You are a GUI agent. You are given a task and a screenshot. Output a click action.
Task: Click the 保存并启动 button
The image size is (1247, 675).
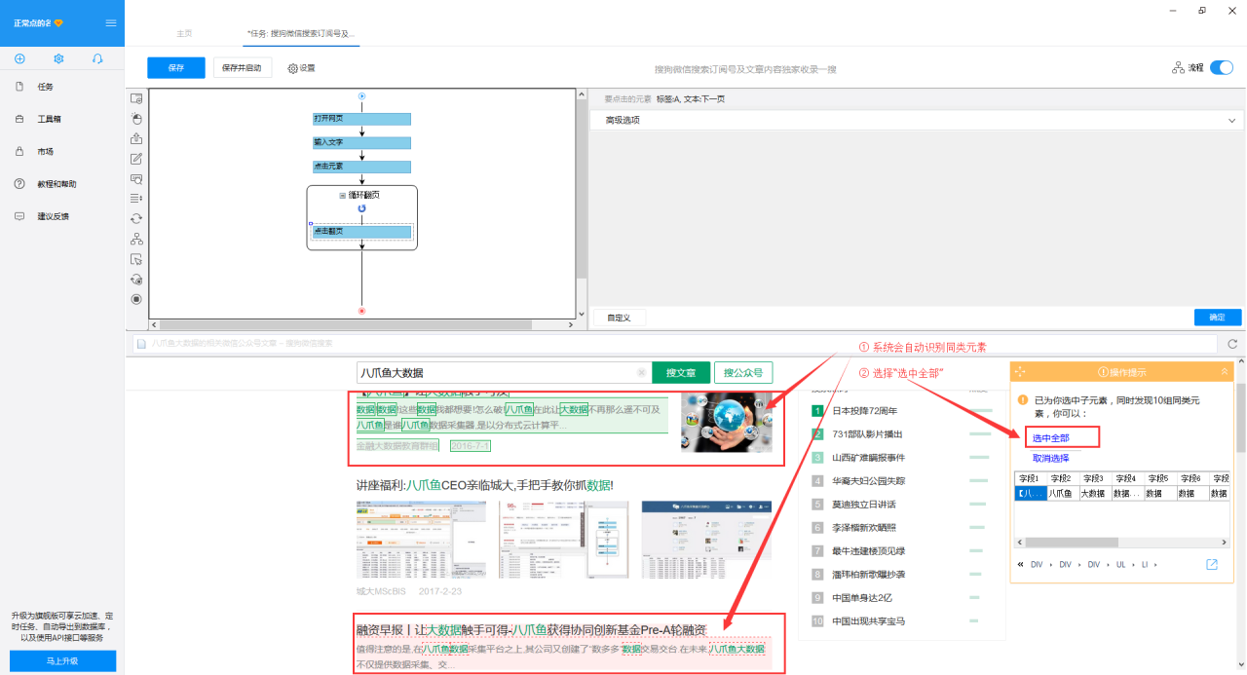pyautogui.click(x=242, y=68)
